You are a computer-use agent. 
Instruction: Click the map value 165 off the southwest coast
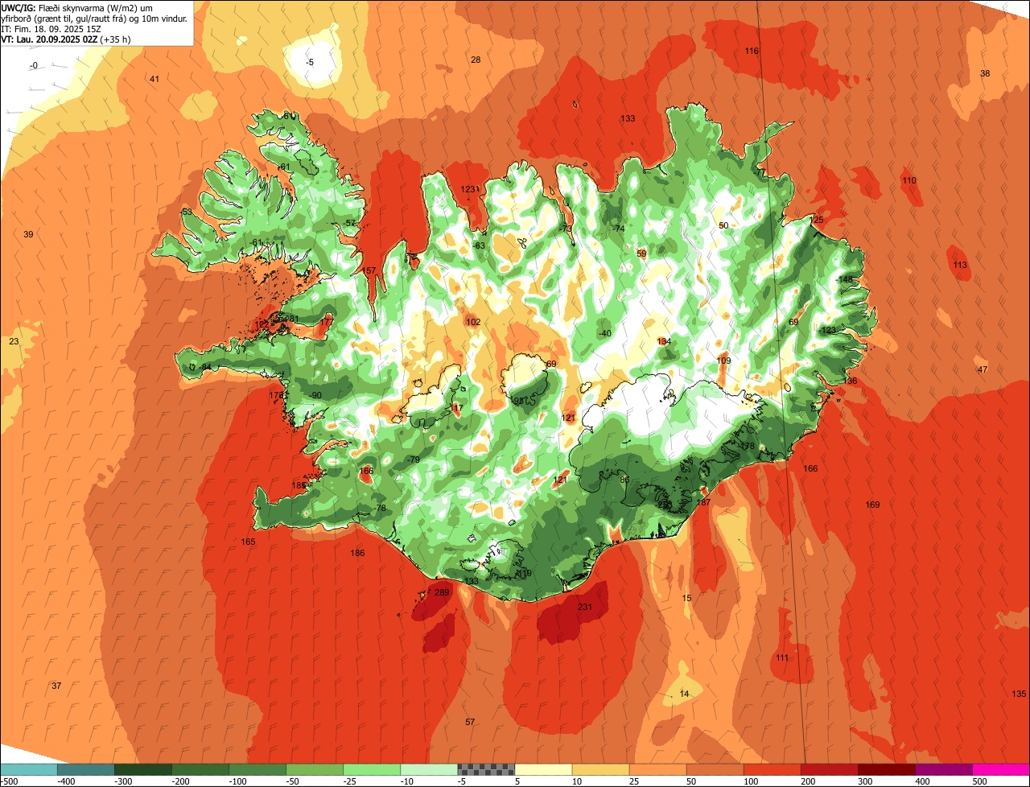248,542
